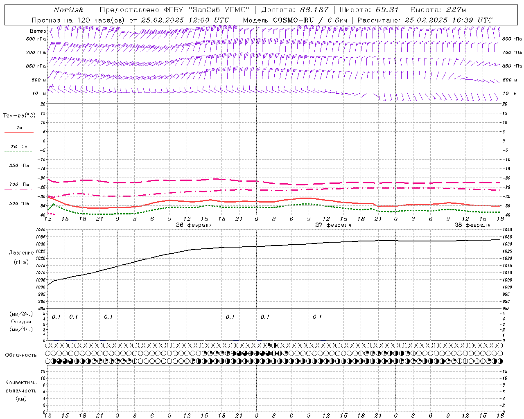Screen dimensions: 524x419
Task: Select the (км) unit label for convective cloud
Action: point(21,399)
